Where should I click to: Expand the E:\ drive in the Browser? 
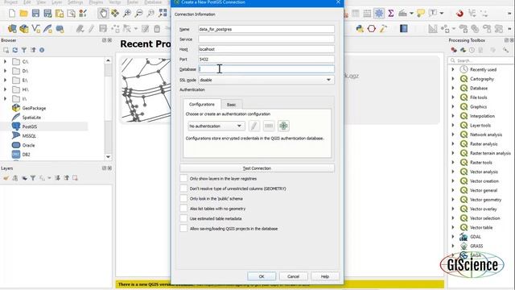(x=5, y=80)
